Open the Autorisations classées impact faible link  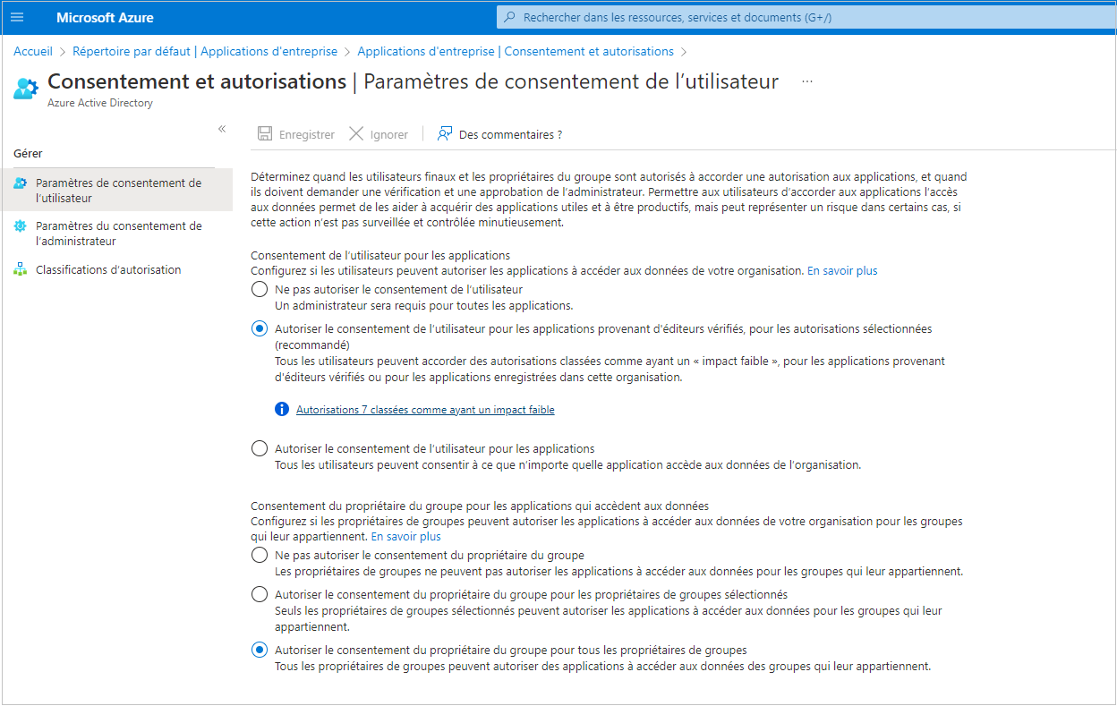425,410
